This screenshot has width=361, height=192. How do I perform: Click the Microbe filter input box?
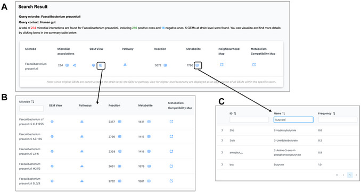pyautogui.click(x=31, y=108)
